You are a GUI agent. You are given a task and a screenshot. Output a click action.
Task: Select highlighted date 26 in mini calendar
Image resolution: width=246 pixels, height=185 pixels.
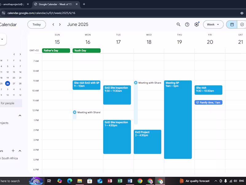coord(7,84)
